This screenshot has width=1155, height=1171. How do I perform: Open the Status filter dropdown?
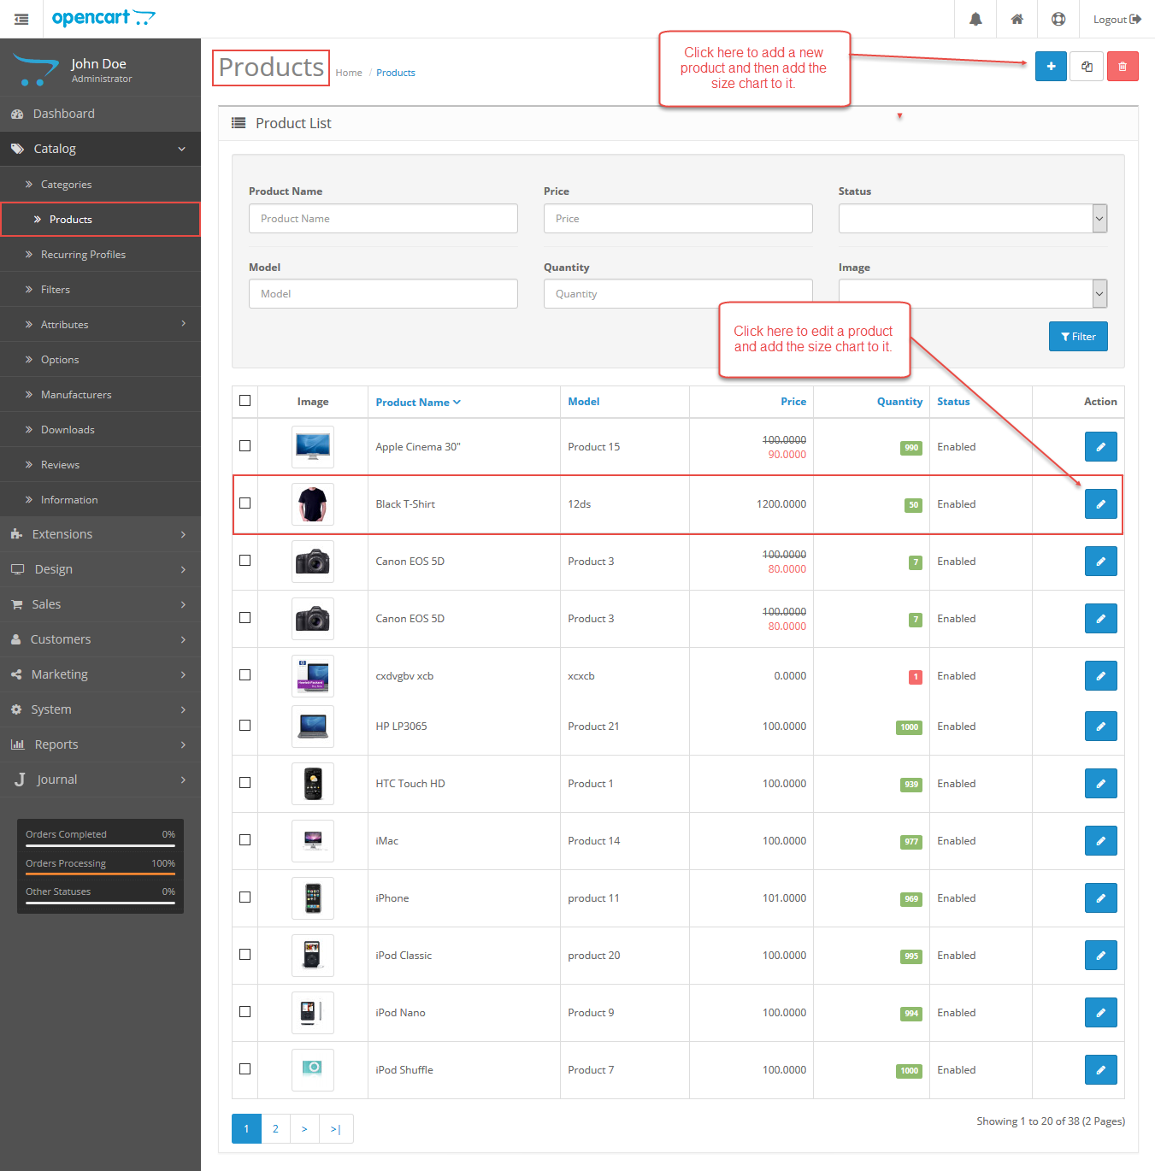(973, 219)
